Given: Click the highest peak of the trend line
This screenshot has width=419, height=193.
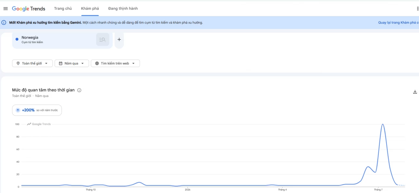Looking at the screenshot, I should [x=382, y=124].
